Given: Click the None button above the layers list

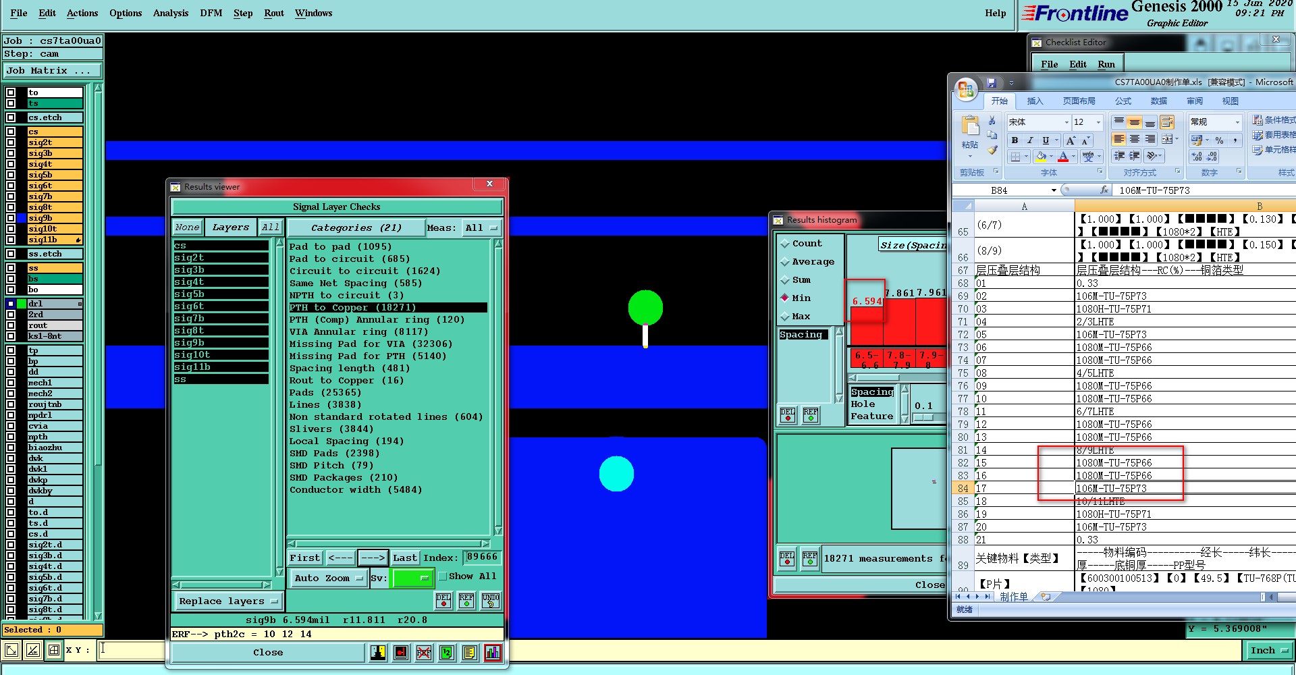Looking at the screenshot, I should (187, 227).
